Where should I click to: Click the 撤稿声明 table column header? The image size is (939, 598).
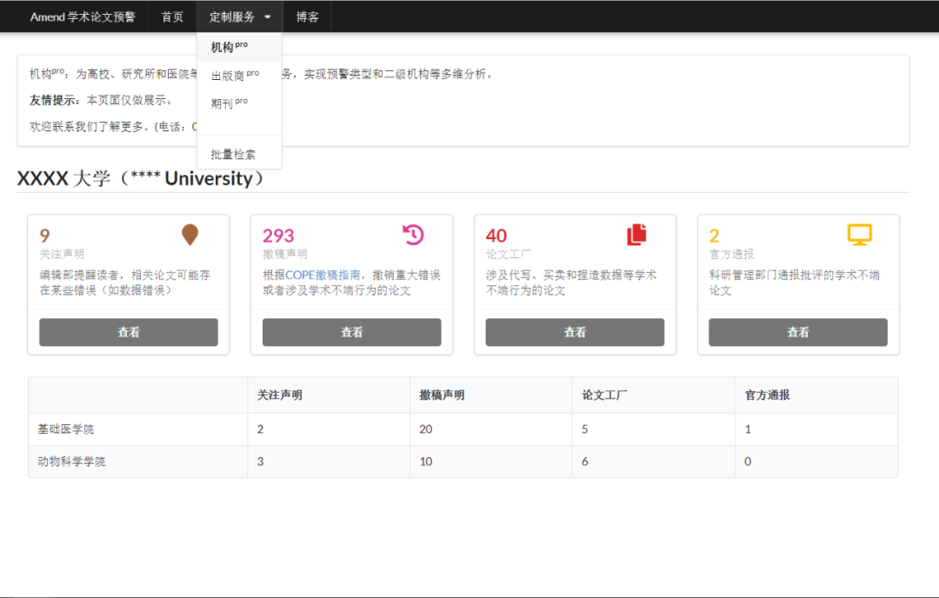pyautogui.click(x=442, y=395)
